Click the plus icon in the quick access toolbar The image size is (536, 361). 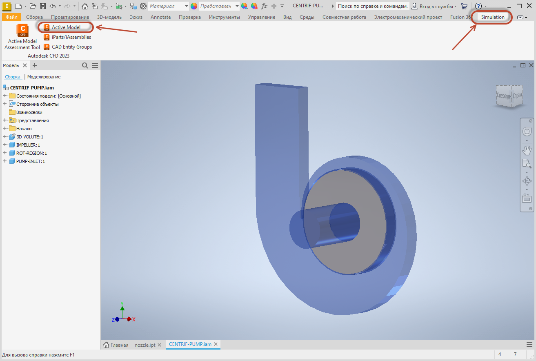pyautogui.click(x=274, y=6)
